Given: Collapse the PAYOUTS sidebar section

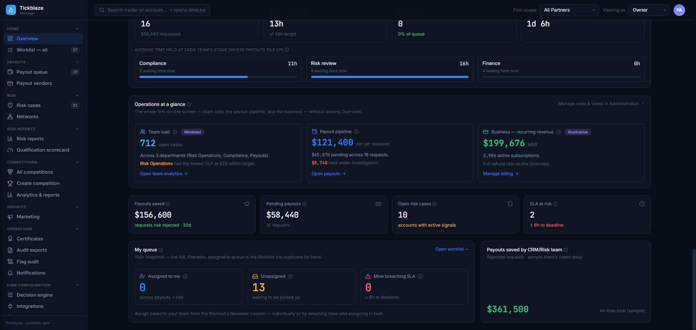Looking at the screenshot, I should pos(77,62).
